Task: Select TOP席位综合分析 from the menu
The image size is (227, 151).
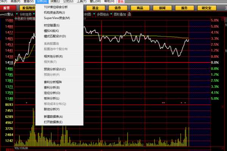Action: coord(56,7)
